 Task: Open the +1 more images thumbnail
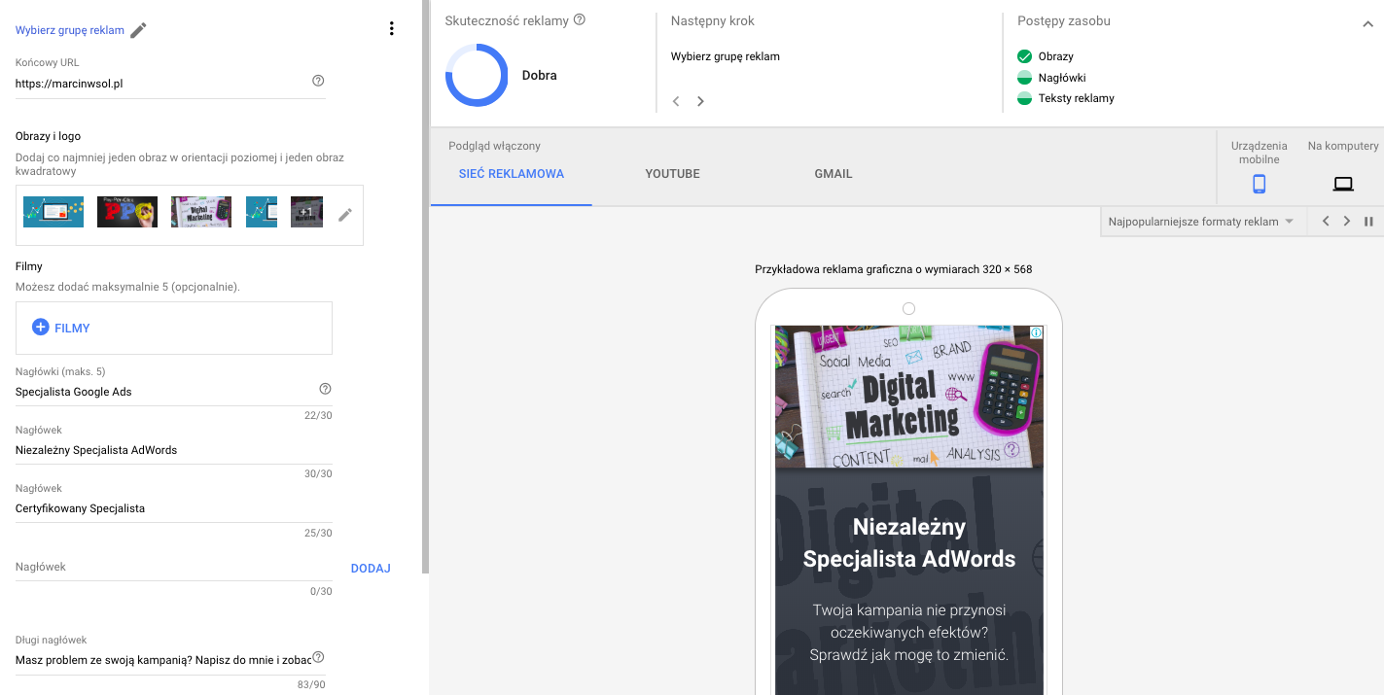306,212
